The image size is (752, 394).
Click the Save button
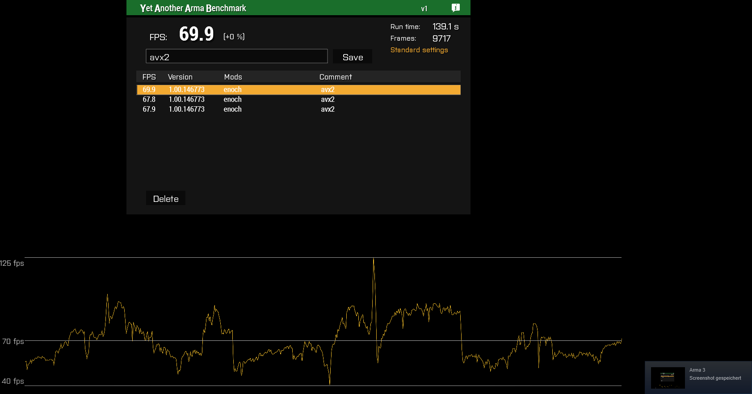(x=353, y=57)
